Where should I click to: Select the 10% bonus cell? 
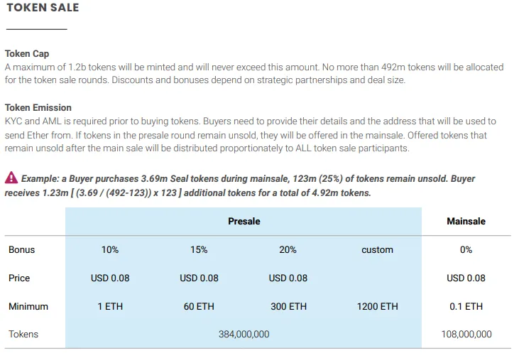click(110, 250)
